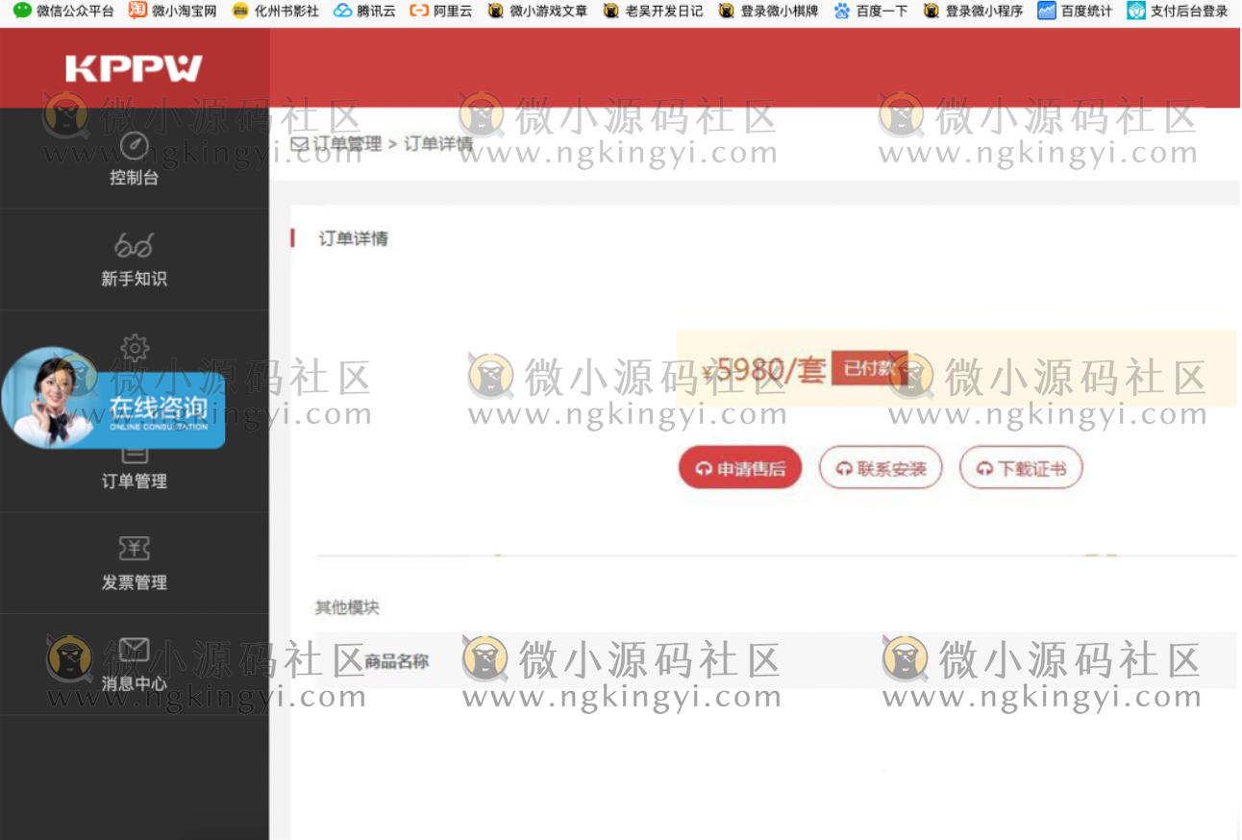Open 订单管理 from the breadcrumb

point(347,144)
